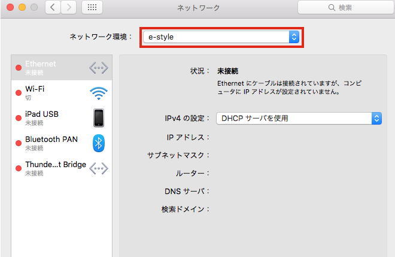This screenshot has width=395, height=257.
Task: Click the 未接続 status value text
Action: pos(228,71)
